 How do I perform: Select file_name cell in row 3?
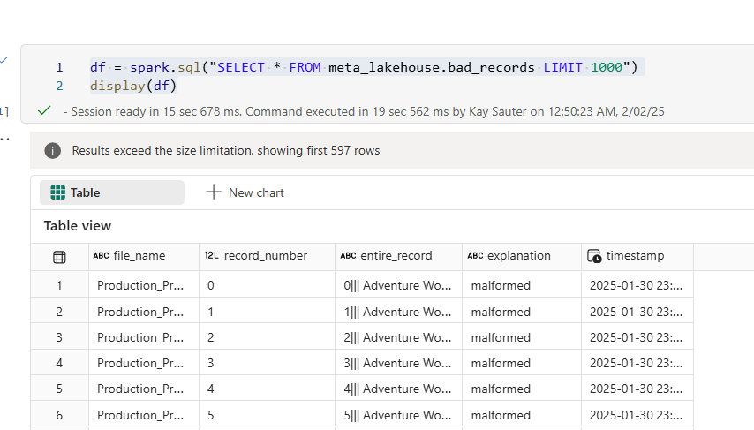(140, 337)
